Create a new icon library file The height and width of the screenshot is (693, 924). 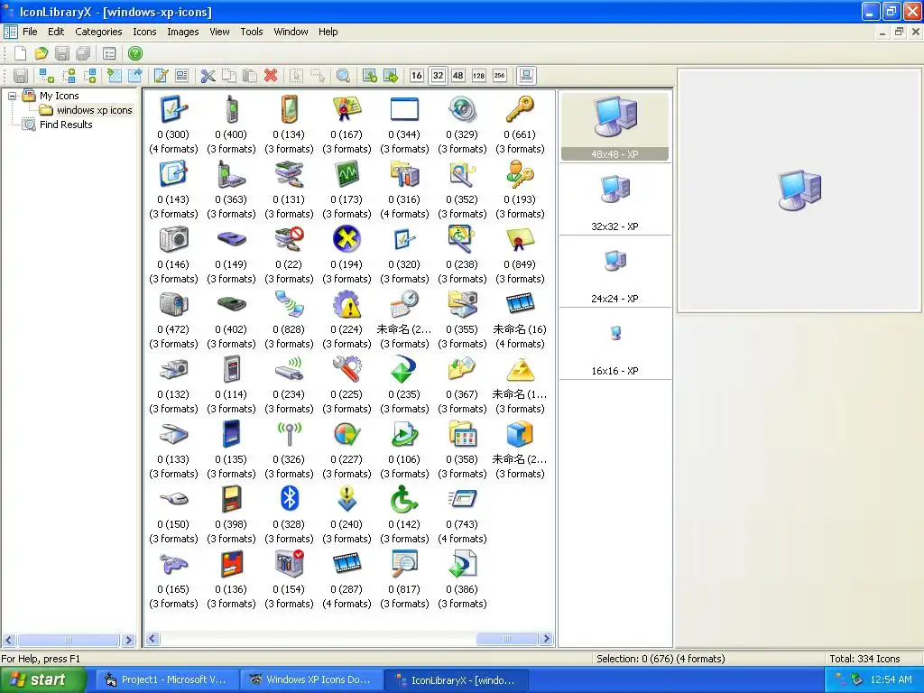click(x=20, y=53)
